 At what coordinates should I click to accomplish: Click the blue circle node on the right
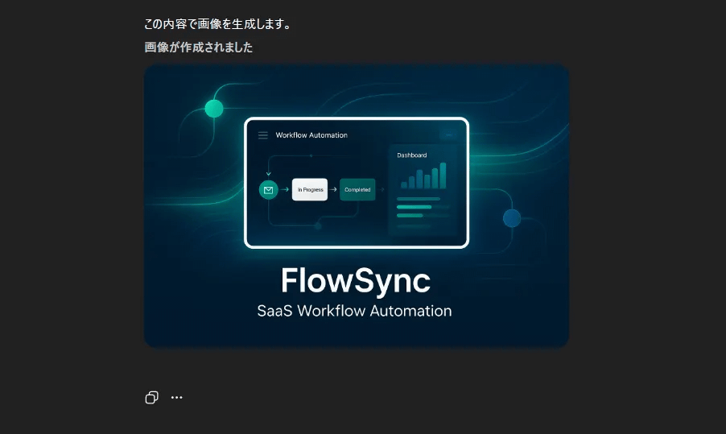click(512, 218)
